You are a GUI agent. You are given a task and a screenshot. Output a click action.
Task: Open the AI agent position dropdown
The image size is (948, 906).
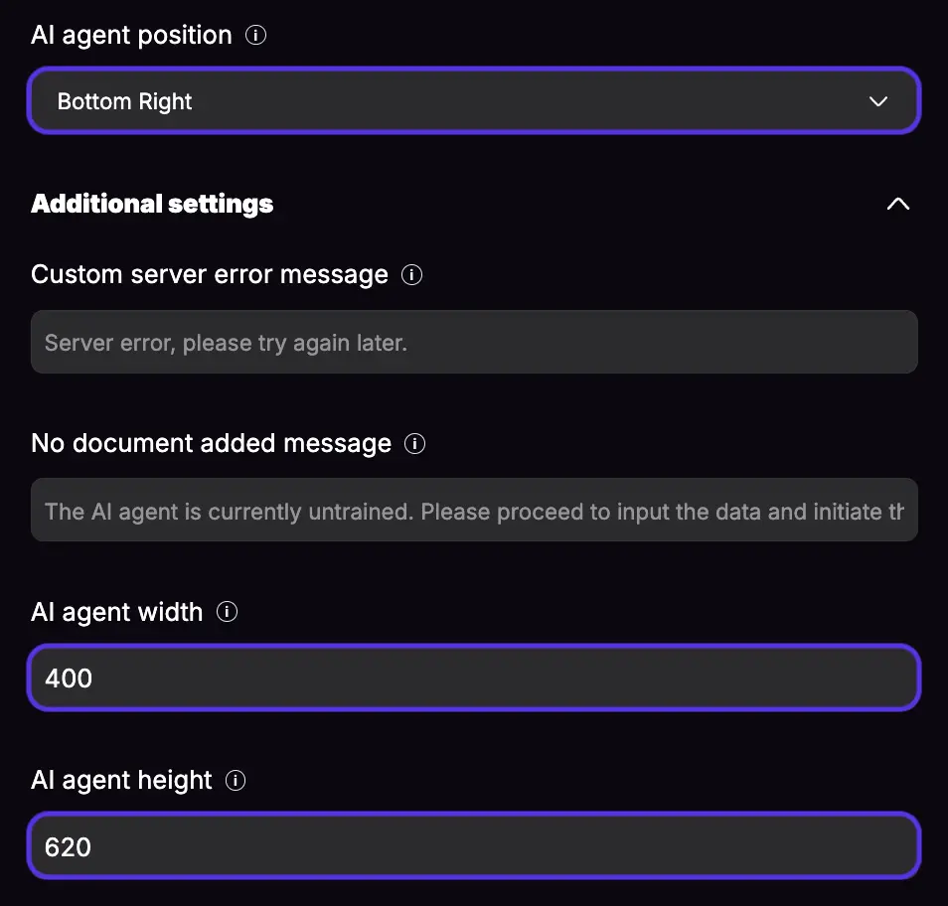[474, 101]
